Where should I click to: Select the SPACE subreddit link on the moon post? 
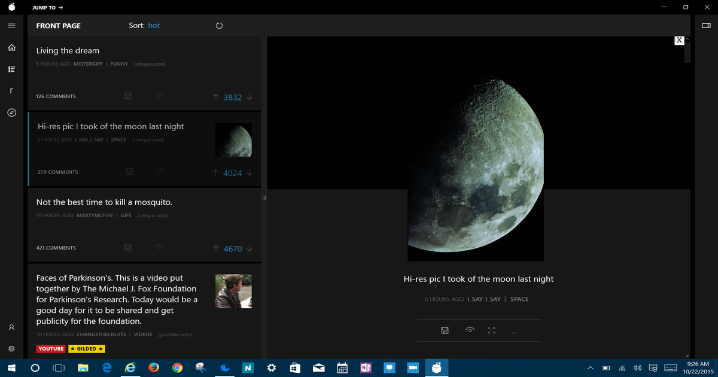point(519,299)
